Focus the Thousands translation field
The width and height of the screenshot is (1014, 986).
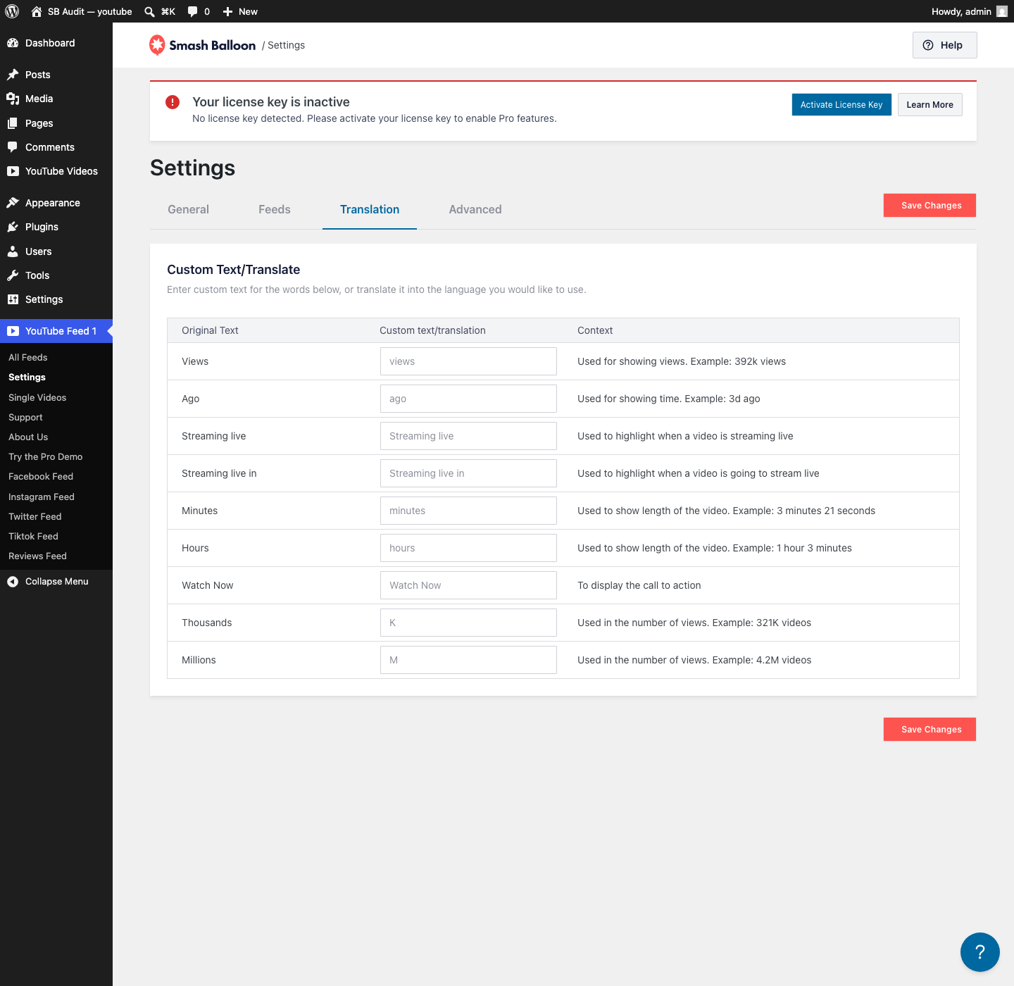[468, 623]
